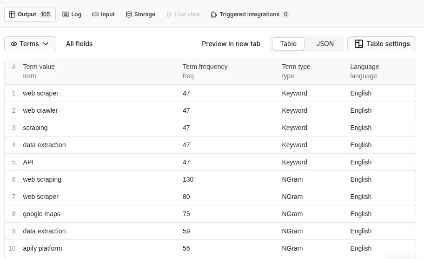
Task: Click the Triggered integrations puzzle icon
Action: [214, 14]
